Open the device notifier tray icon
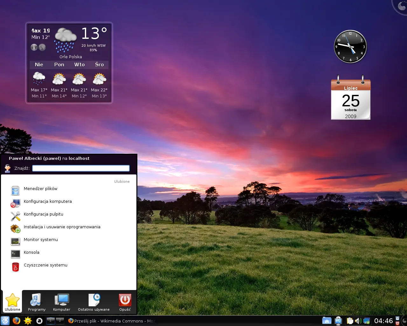 pos(338,321)
